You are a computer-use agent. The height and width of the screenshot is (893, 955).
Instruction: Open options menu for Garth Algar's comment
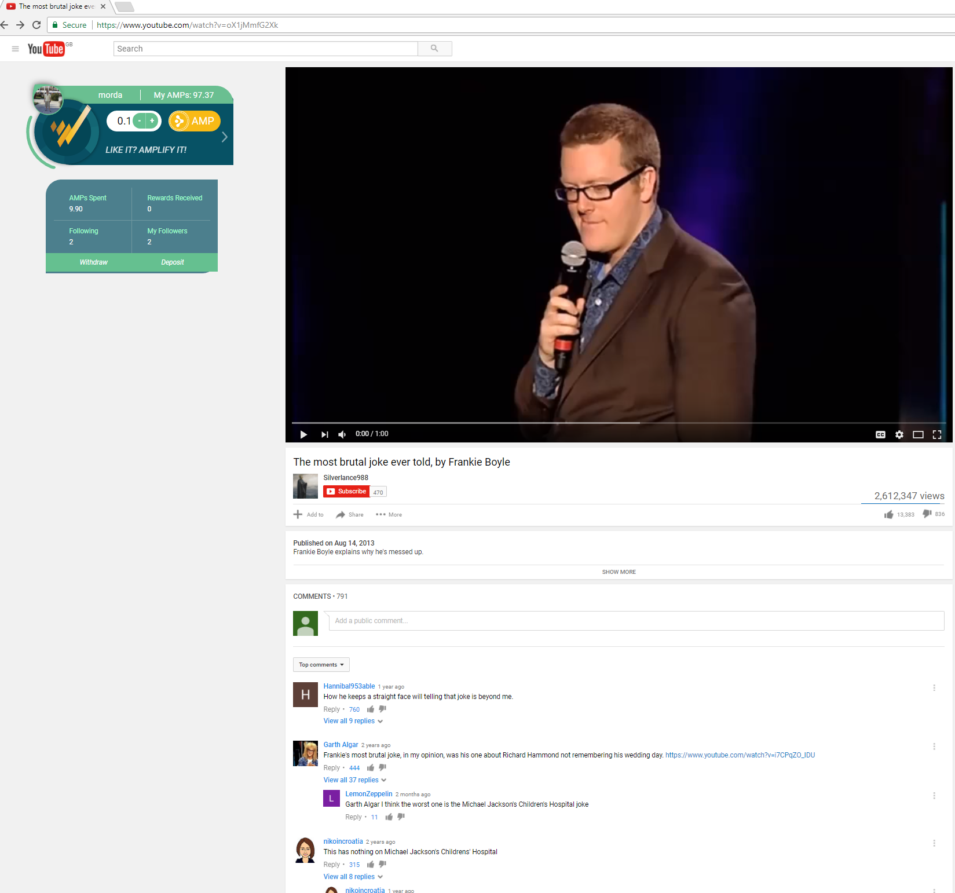pyautogui.click(x=934, y=746)
